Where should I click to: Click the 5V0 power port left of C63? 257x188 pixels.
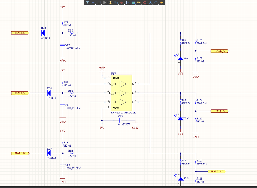[x=102, y=127]
